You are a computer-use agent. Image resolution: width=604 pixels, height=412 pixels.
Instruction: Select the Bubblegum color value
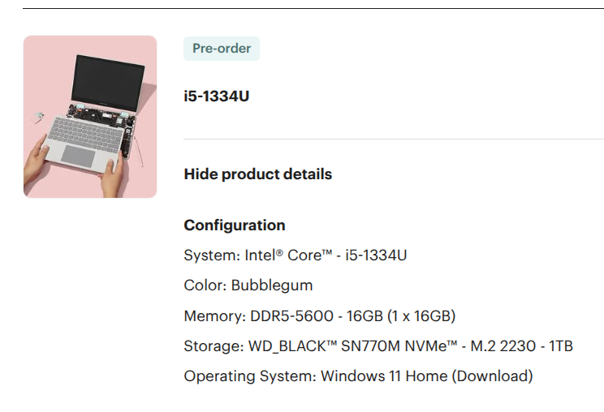(272, 286)
